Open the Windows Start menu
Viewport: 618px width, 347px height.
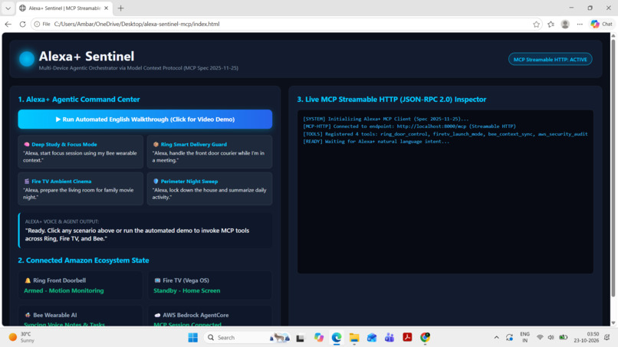(x=192, y=338)
